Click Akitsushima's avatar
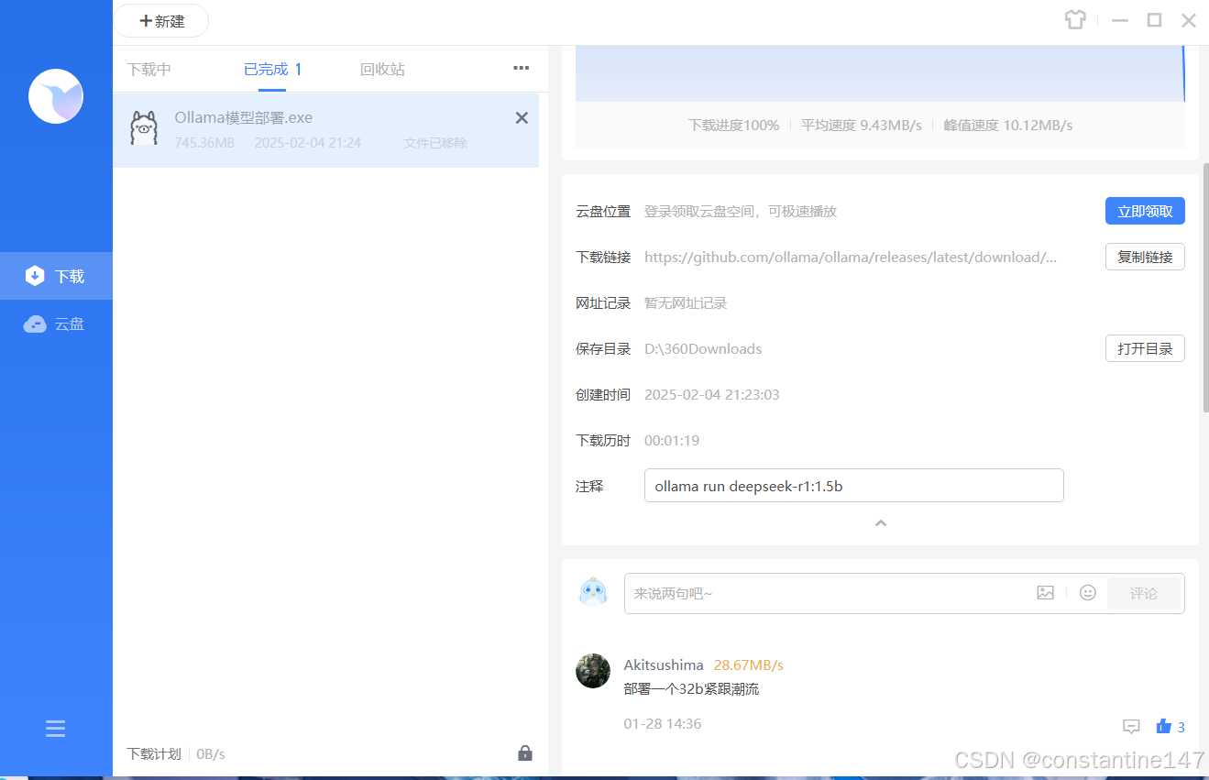 pyautogui.click(x=593, y=671)
